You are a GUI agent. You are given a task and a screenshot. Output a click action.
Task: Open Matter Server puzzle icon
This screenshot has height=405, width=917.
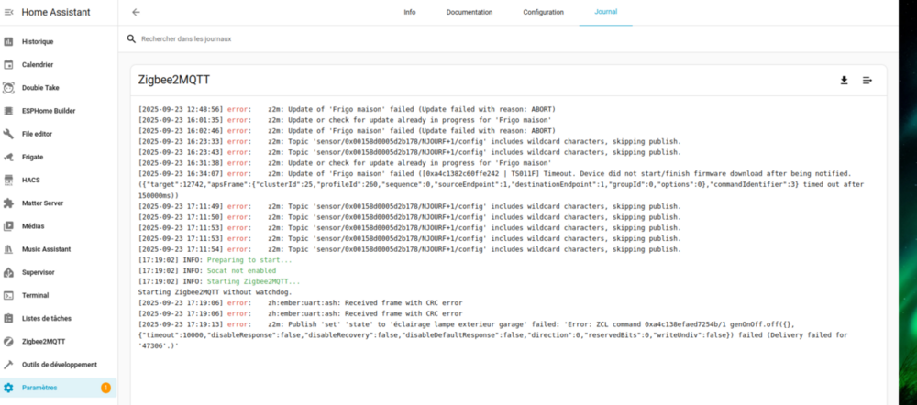[8, 203]
